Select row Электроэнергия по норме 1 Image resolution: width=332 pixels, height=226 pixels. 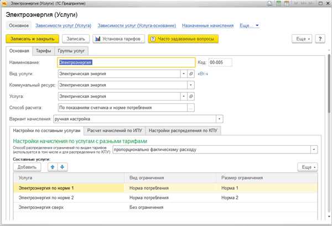[165, 188]
